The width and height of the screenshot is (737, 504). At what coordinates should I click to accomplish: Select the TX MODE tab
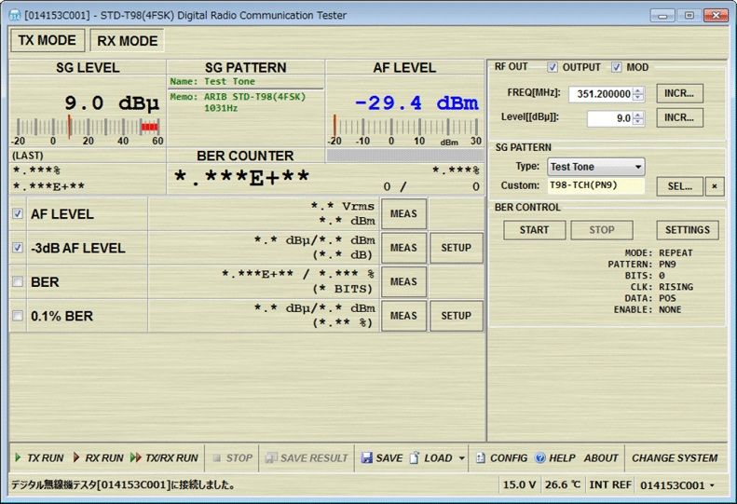tap(48, 41)
